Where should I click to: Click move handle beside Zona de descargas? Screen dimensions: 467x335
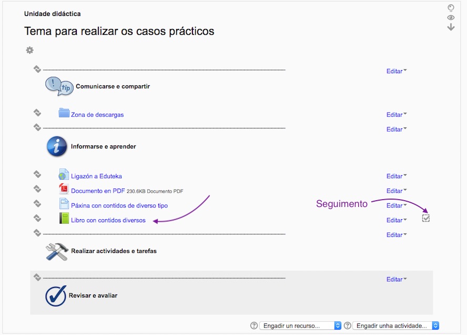pyautogui.click(x=37, y=112)
